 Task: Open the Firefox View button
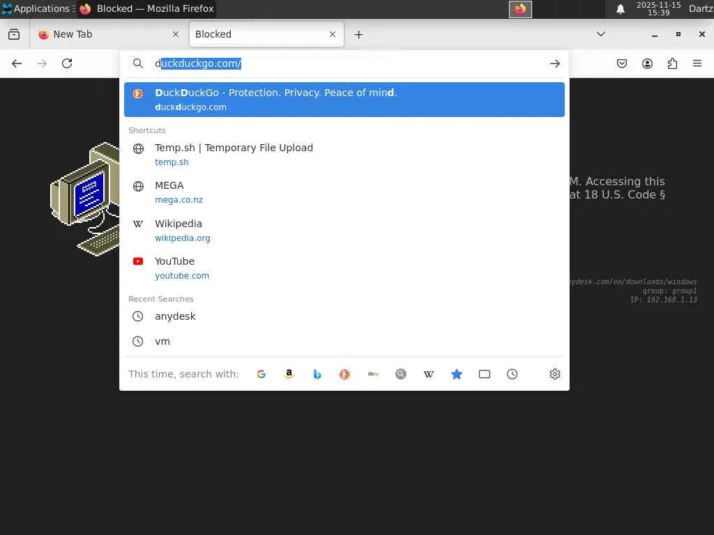[x=14, y=34]
